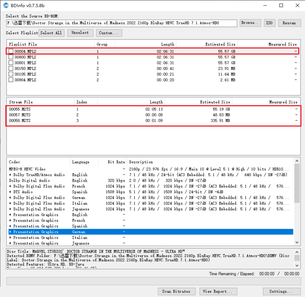
Task: Toggle the 00904.MPLS playlist checkbox
Action: tap(11, 80)
